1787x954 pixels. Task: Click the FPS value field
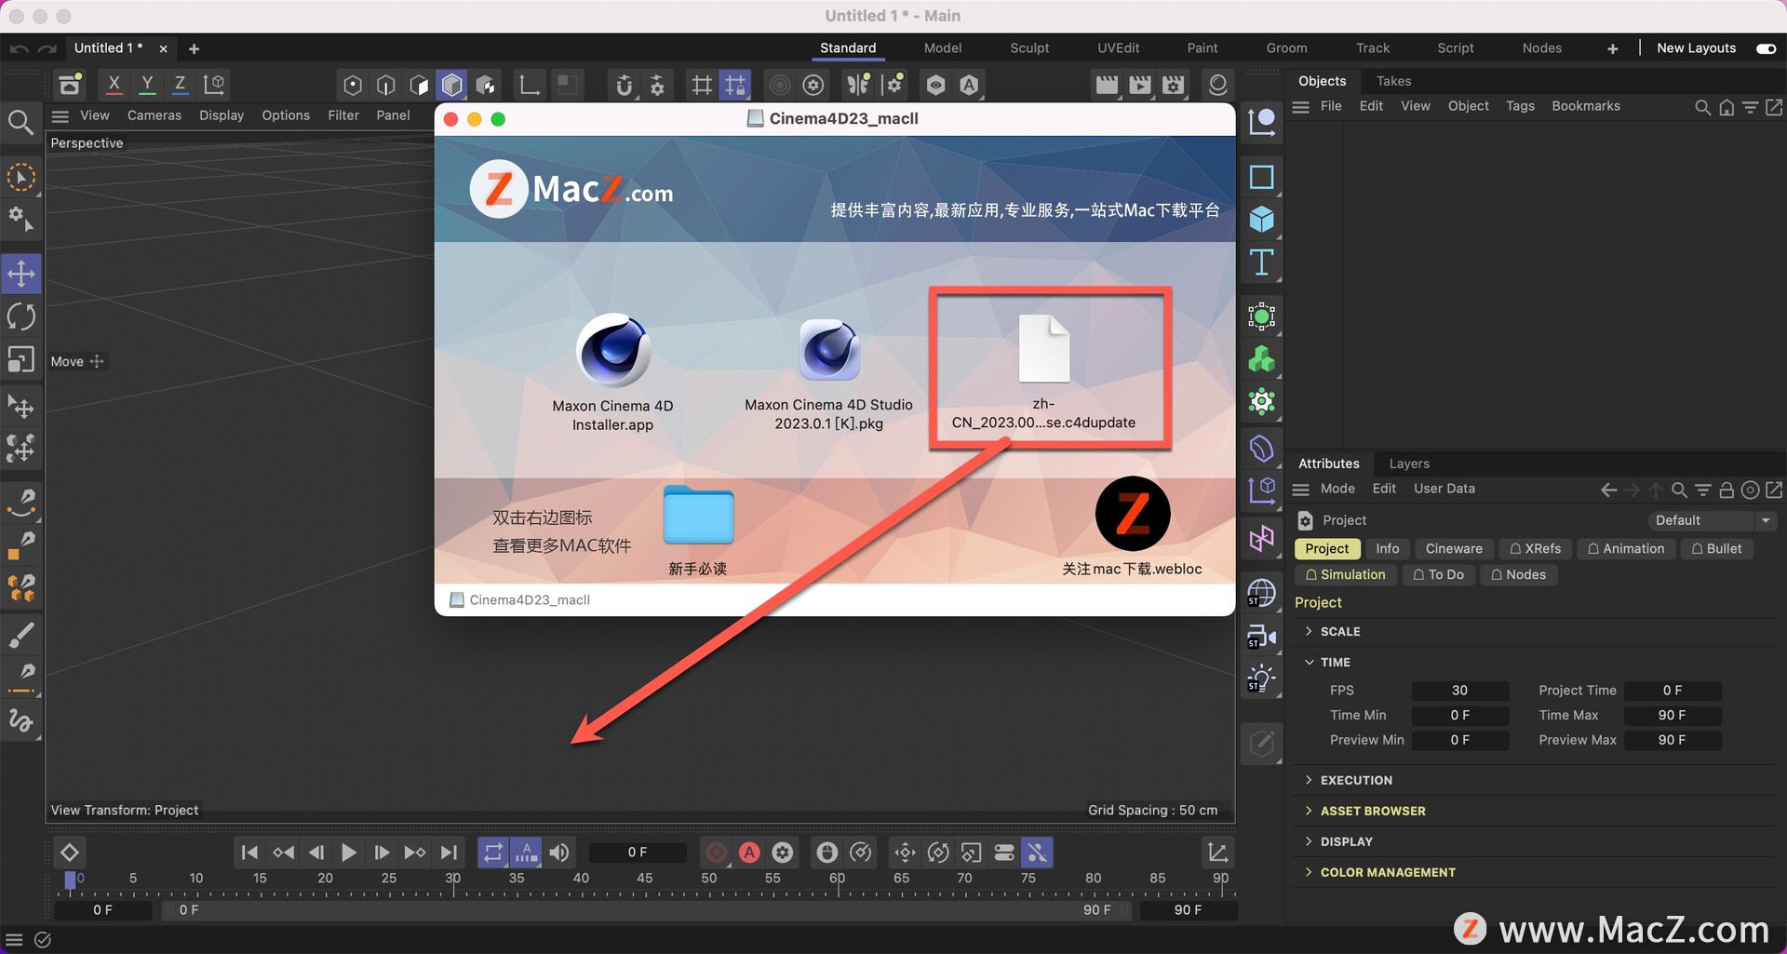click(1459, 691)
